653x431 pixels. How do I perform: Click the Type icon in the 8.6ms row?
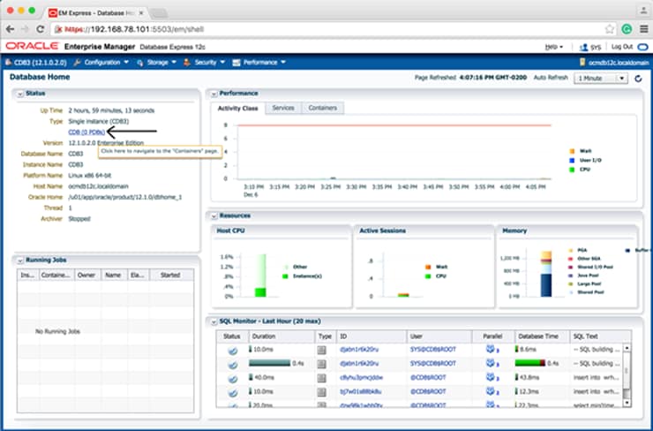click(321, 350)
